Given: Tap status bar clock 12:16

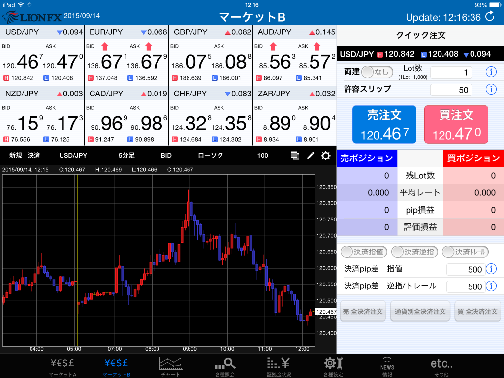Looking at the screenshot, I should tap(252, 5).
